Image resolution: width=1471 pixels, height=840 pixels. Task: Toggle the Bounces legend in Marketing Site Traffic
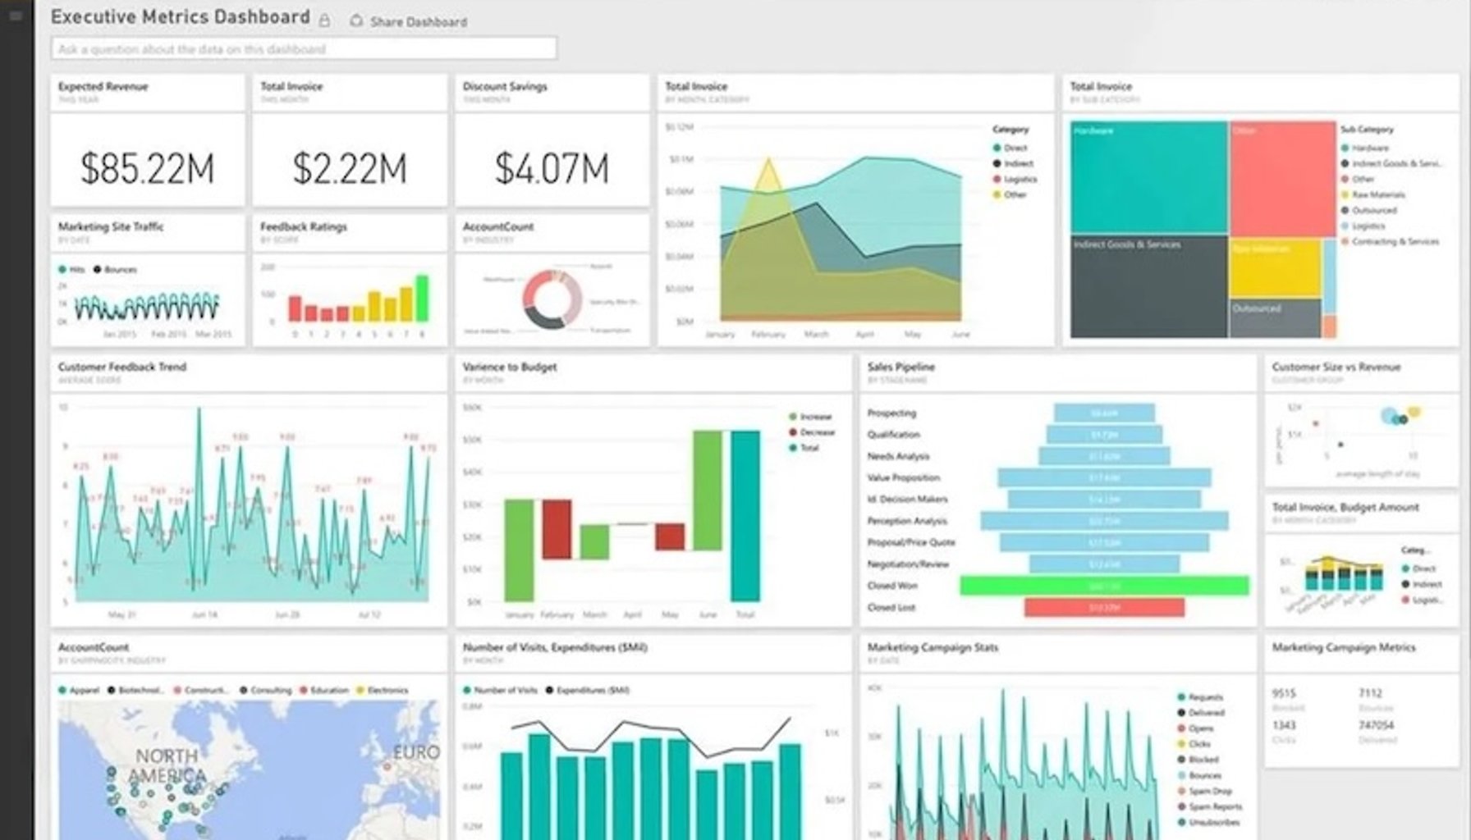(x=116, y=269)
